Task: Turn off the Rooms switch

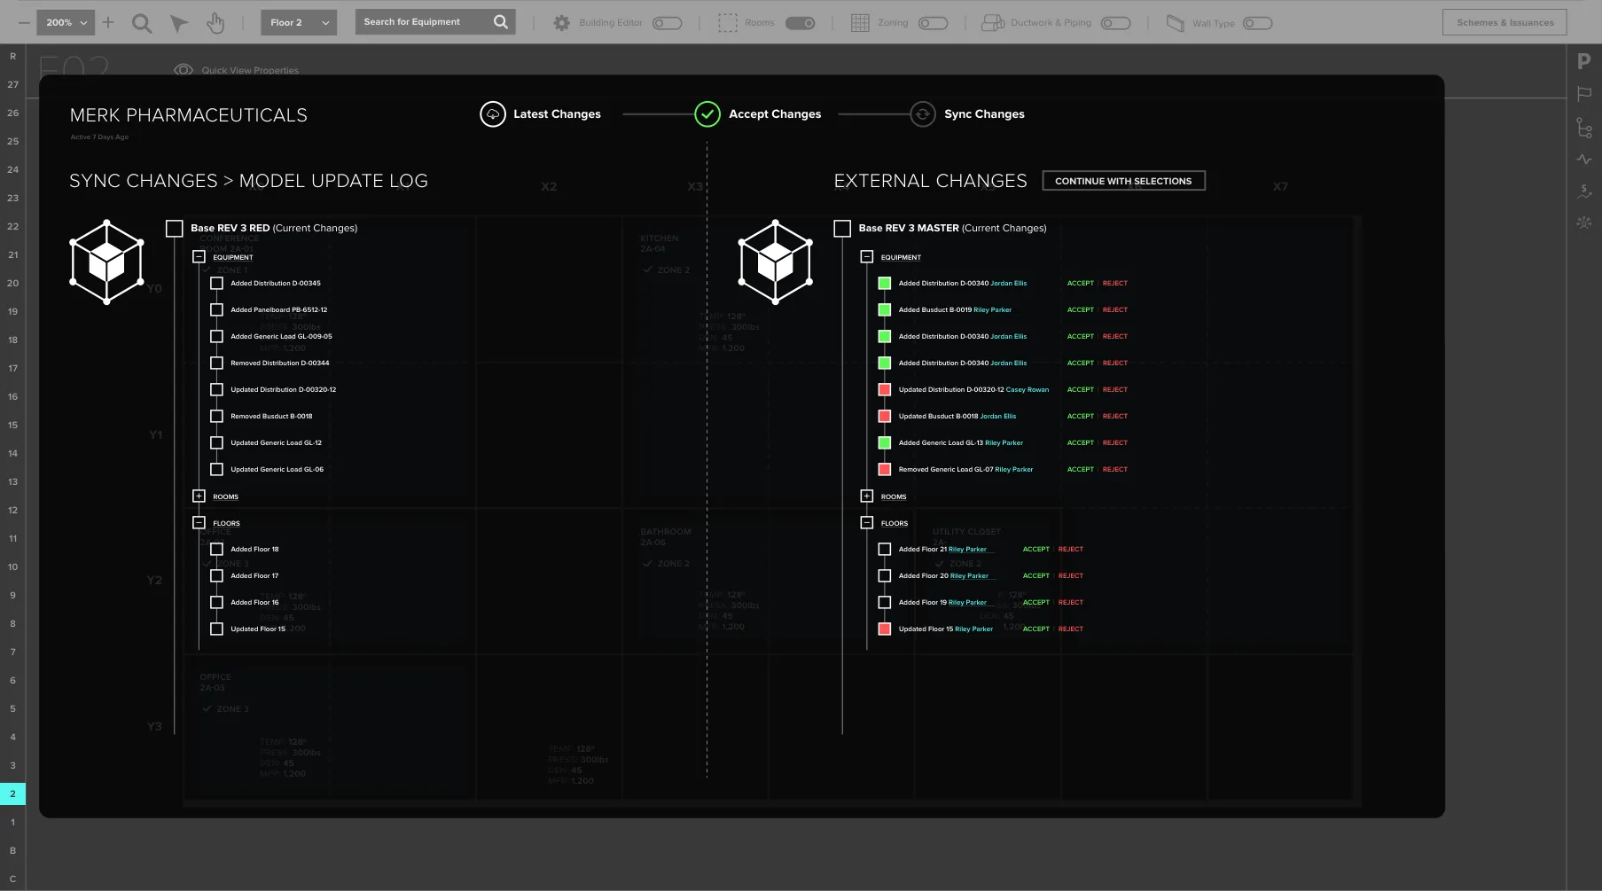Action: point(801,23)
